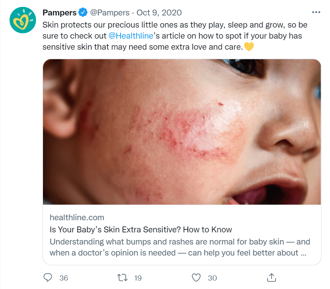Click the @Pampers handle

click(110, 13)
